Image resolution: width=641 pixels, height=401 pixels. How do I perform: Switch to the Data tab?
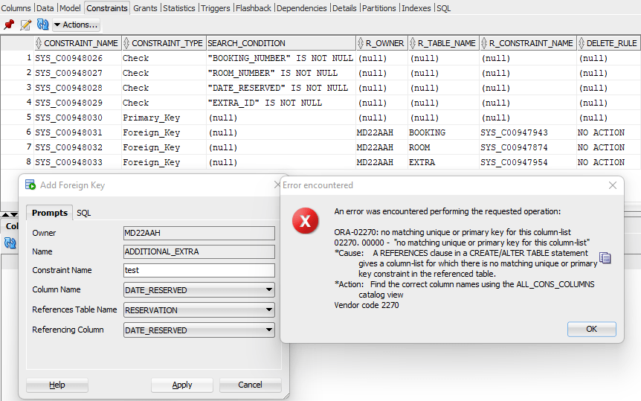45,8
